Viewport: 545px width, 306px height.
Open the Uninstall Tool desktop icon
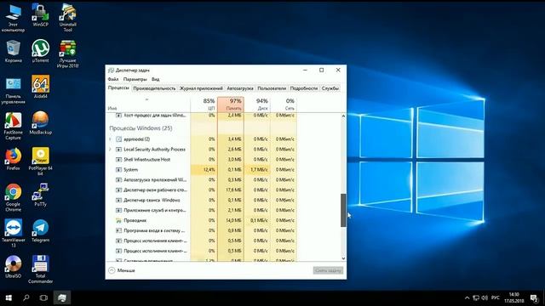(x=68, y=17)
